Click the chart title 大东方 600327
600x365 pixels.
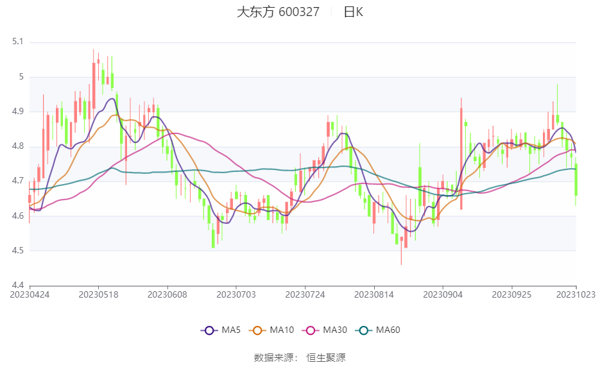[278, 12]
